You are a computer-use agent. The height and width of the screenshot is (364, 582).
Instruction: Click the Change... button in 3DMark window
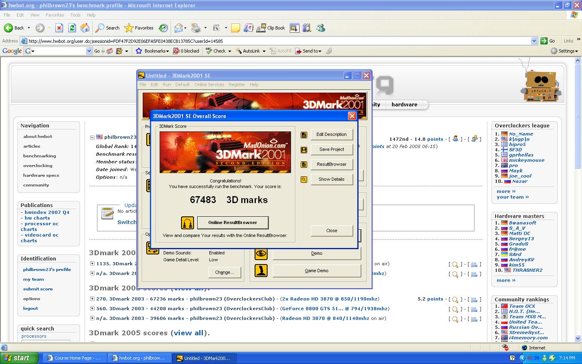[224, 273]
